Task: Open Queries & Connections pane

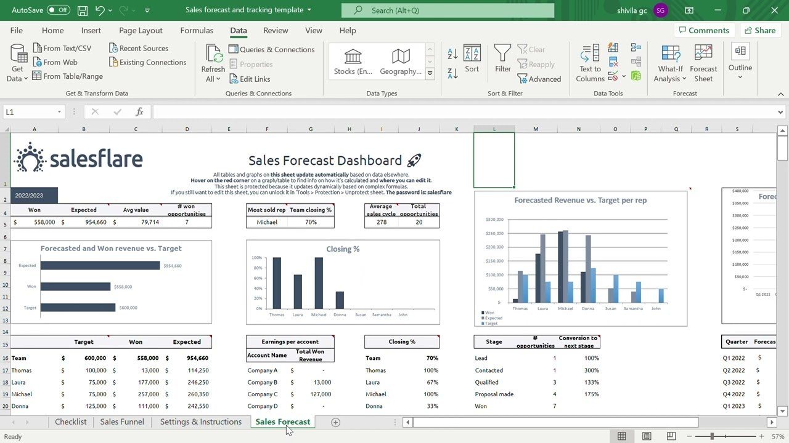Action: 271,49
